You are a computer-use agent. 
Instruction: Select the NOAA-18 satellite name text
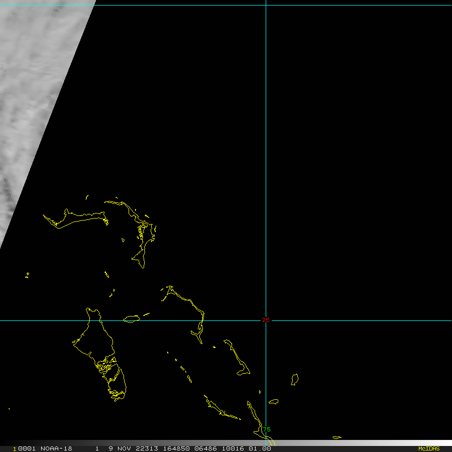click(x=56, y=448)
